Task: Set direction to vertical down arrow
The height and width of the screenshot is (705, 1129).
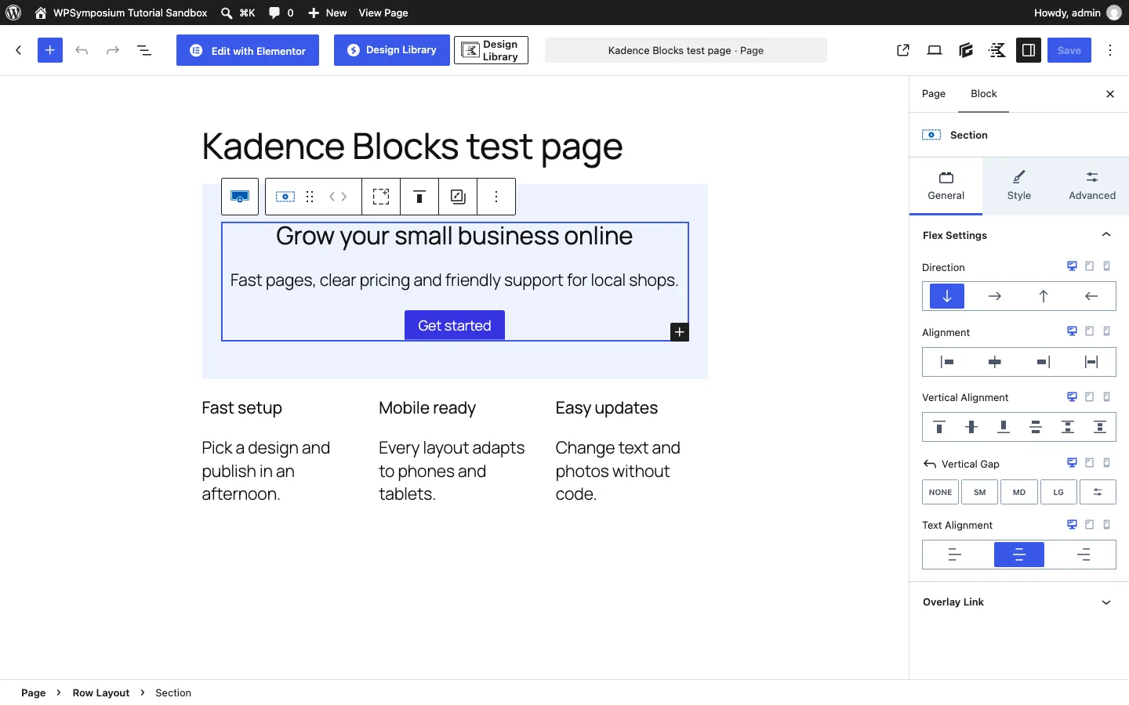Action: pyautogui.click(x=947, y=296)
